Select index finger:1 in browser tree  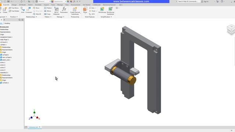pos(5,40)
